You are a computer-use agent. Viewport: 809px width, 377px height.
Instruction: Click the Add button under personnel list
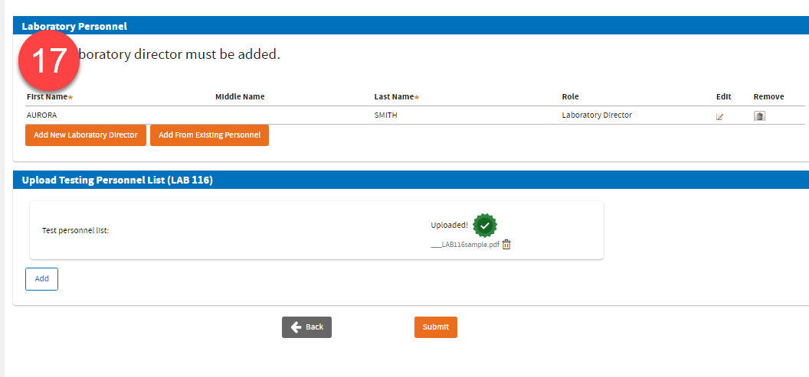click(42, 278)
